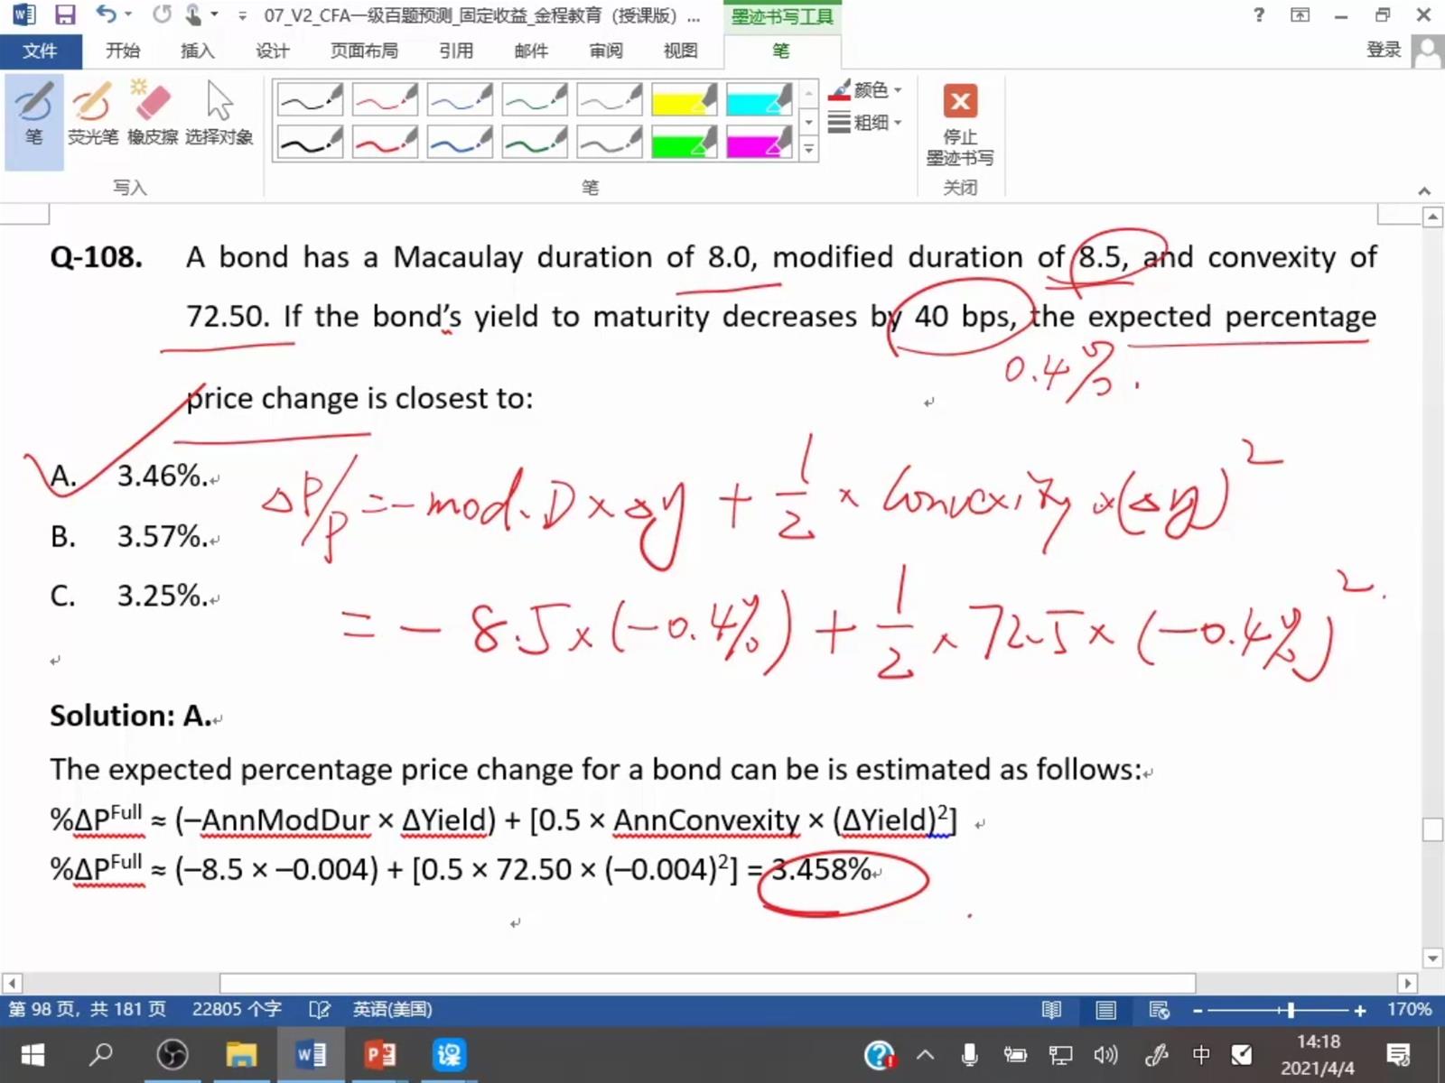Switch to the 设计 ribbon tab
Image resolution: width=1445 pixels, height=1083 pixels.
click(x=273, y=51)
